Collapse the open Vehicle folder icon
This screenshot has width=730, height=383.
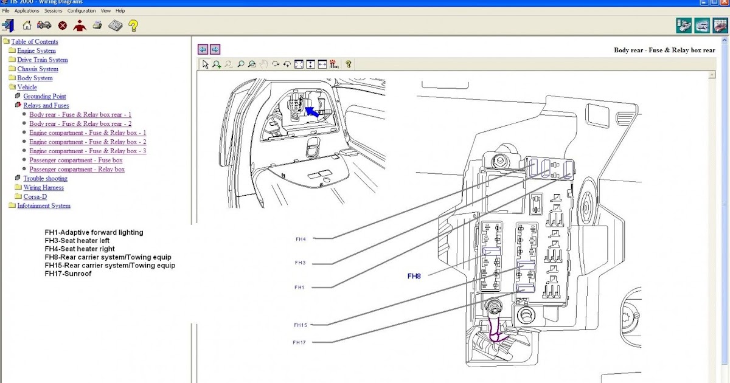click(x=12, y=87)
